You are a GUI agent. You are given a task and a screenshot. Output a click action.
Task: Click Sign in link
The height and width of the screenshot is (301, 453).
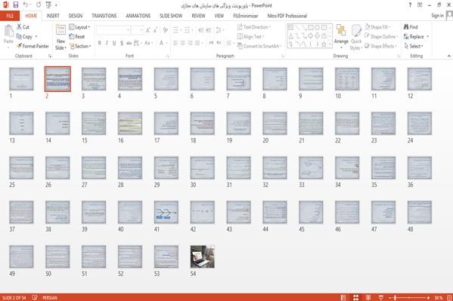(437, 16)
